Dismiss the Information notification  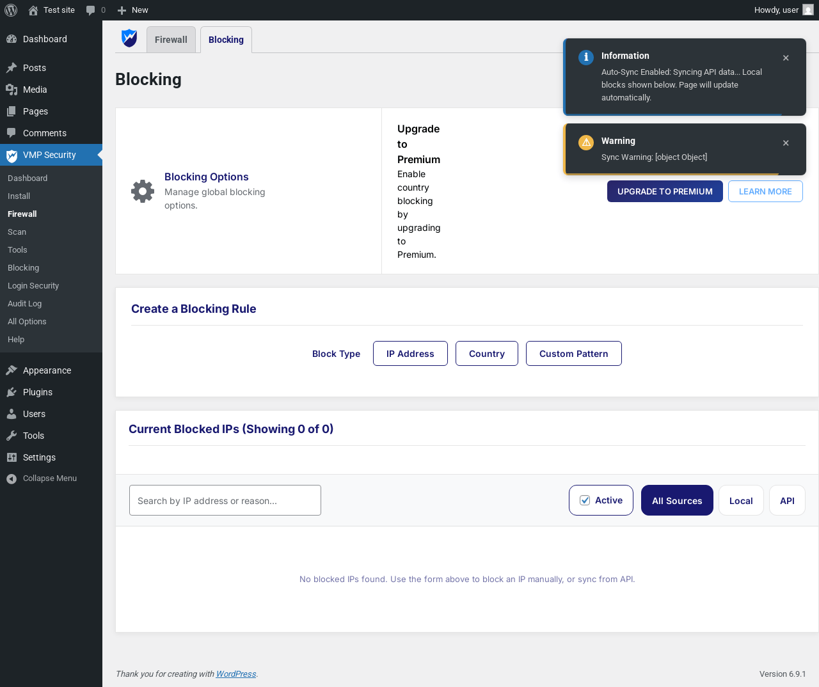click(786, 58)
